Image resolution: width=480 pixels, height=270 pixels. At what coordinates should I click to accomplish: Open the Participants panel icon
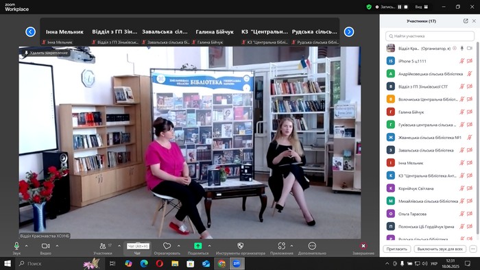(103, 246)
